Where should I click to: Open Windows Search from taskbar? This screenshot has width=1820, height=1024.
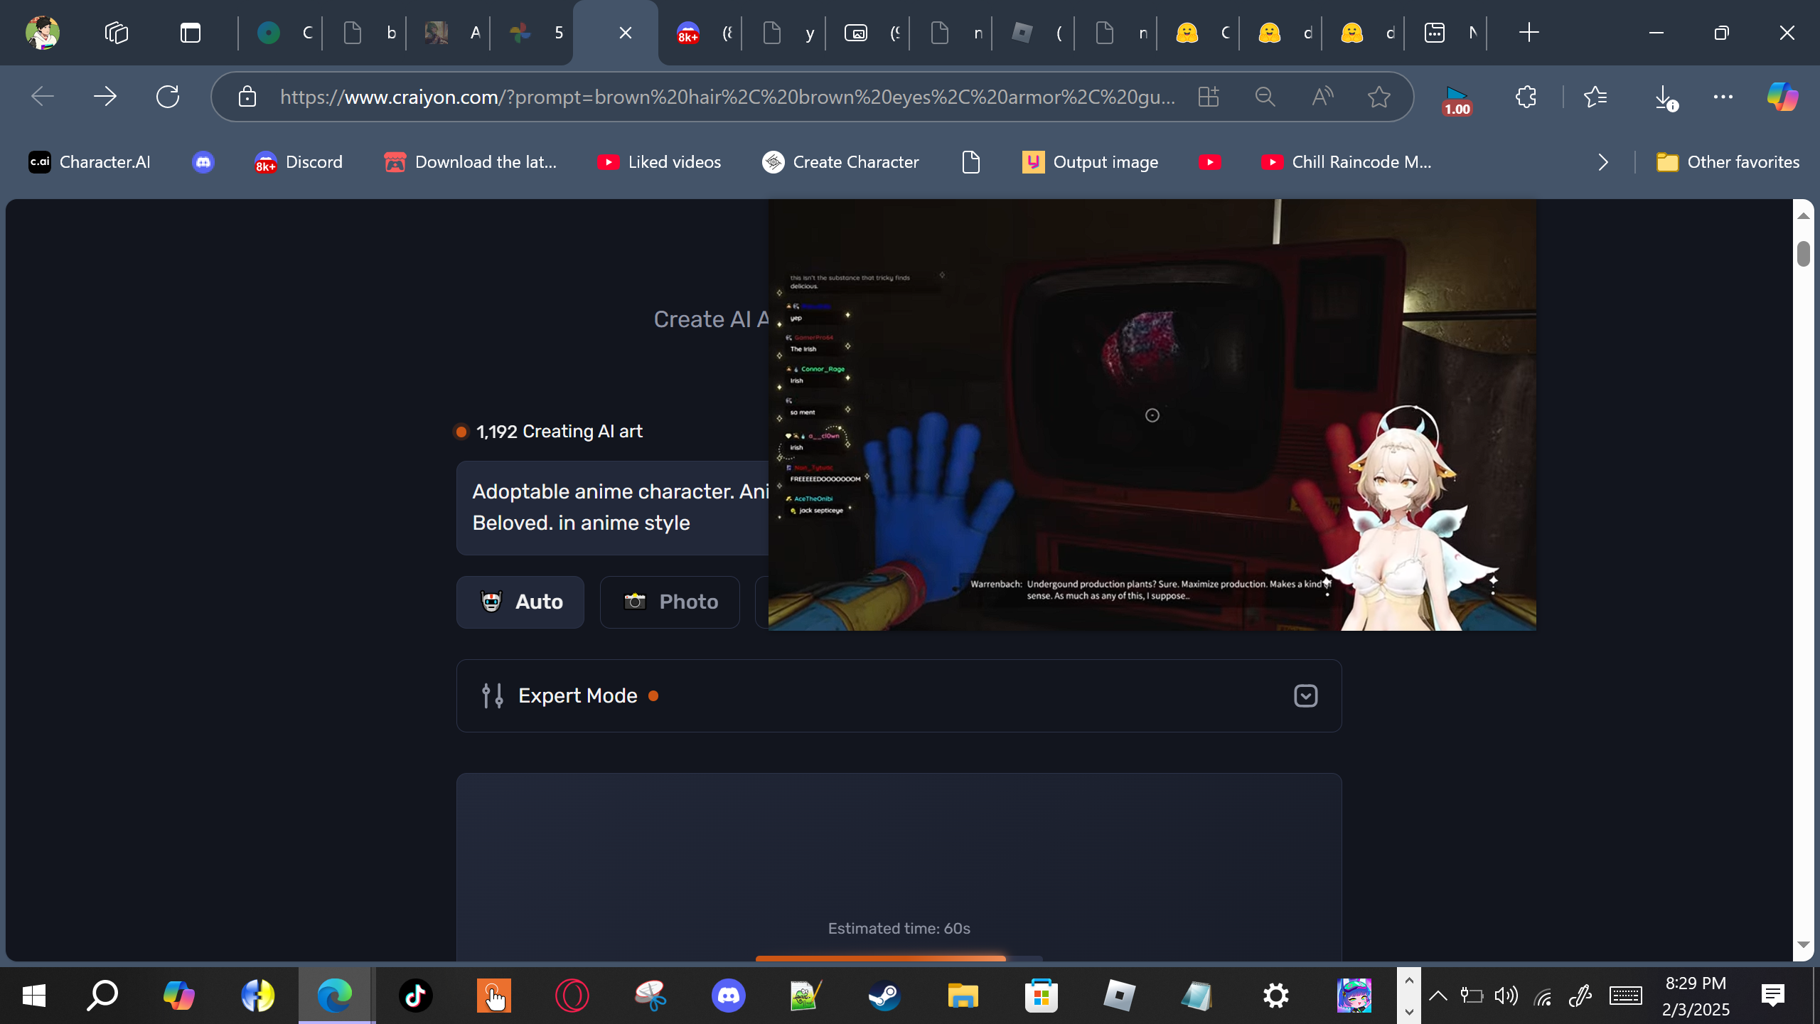(102, 996)
